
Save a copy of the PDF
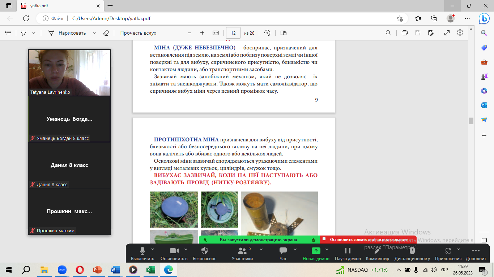431,33
